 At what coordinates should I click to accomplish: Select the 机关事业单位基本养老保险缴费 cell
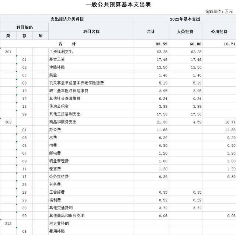(76, 83)
